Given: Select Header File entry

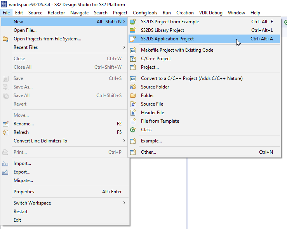Looking at the screenshot, I should [x=204, y=113].
